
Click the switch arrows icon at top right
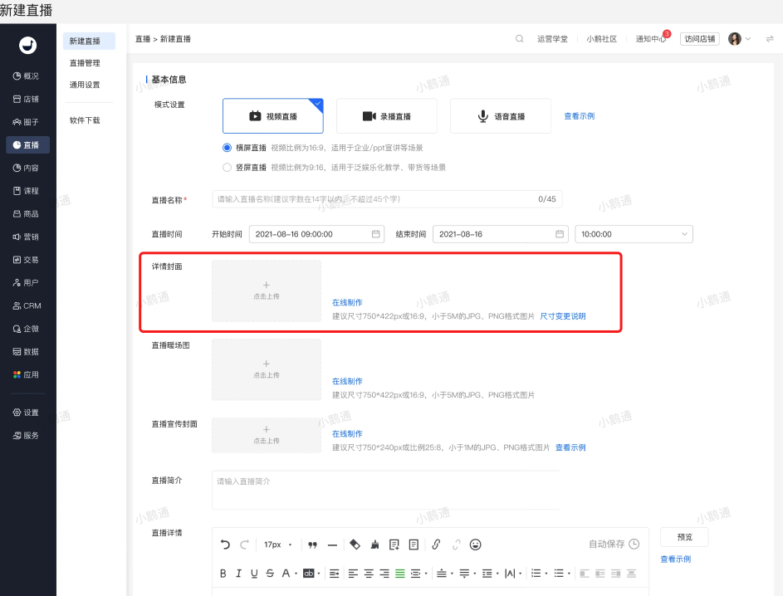770,38
